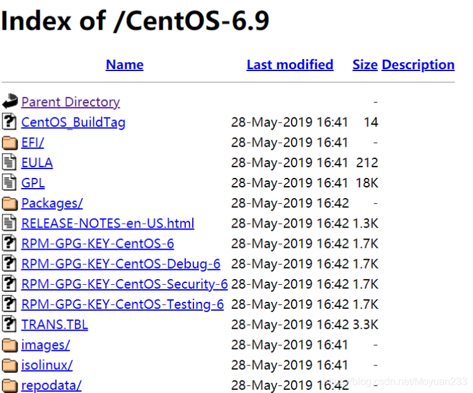Open the CentOS_BuildTag file link
Viewport: 473px width, 393px height.
pos(73,122)
